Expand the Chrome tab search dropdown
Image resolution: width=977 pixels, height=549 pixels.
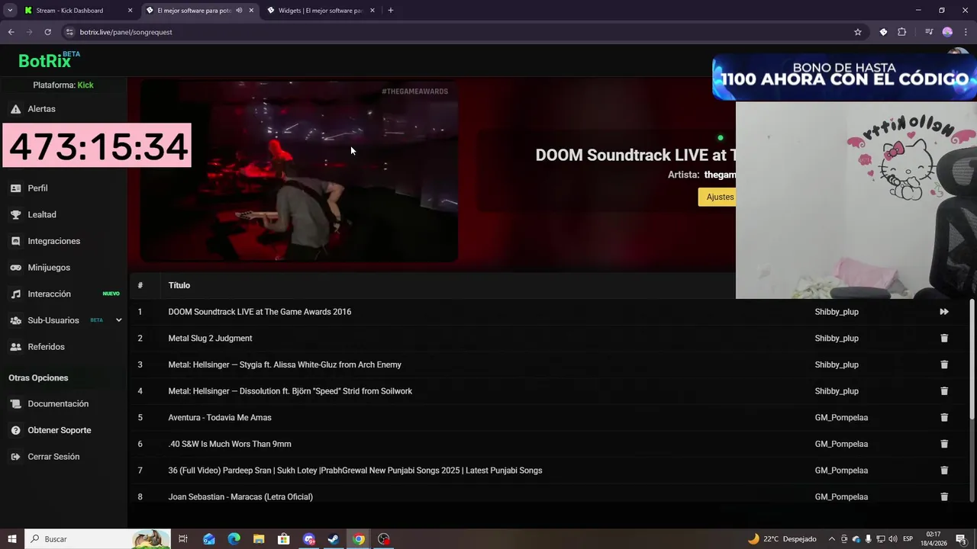click(10, 11)
